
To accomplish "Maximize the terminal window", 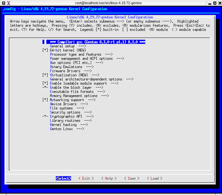I will tap(215, 3).
